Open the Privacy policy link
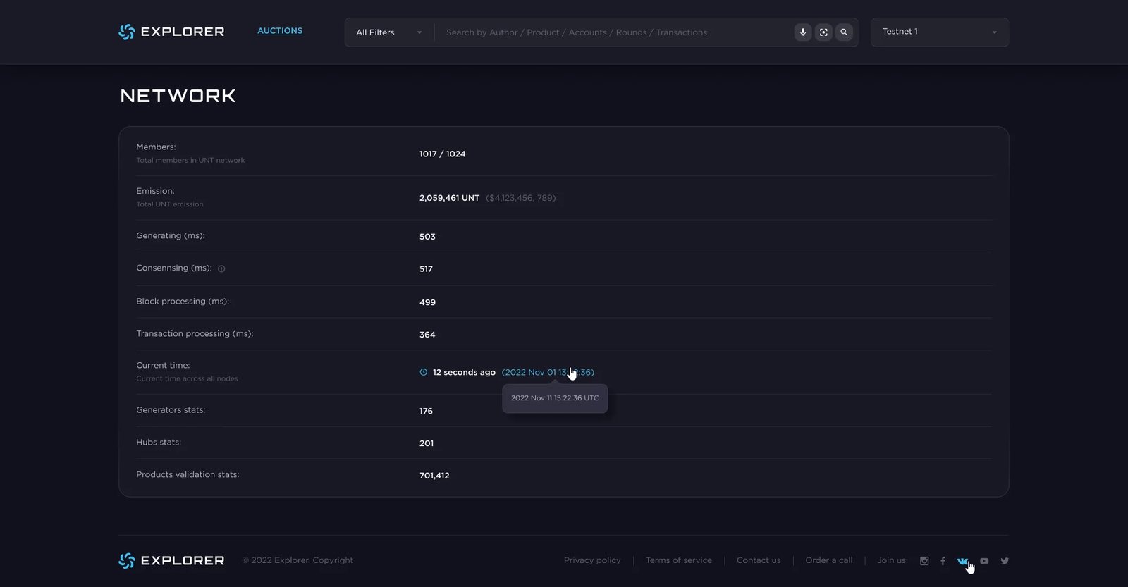Viewport: 1128px width, 587px height. click(x=592, y=560)
